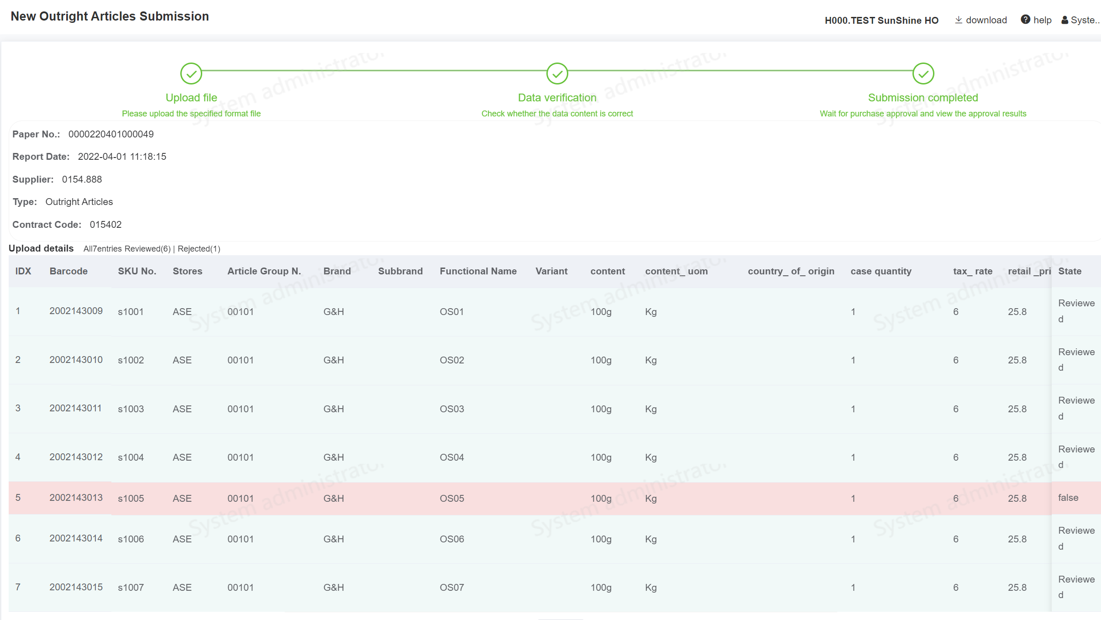Click the Functional Name column header
This screenshot has height=620, width=1101.
[x=478, y=271]
